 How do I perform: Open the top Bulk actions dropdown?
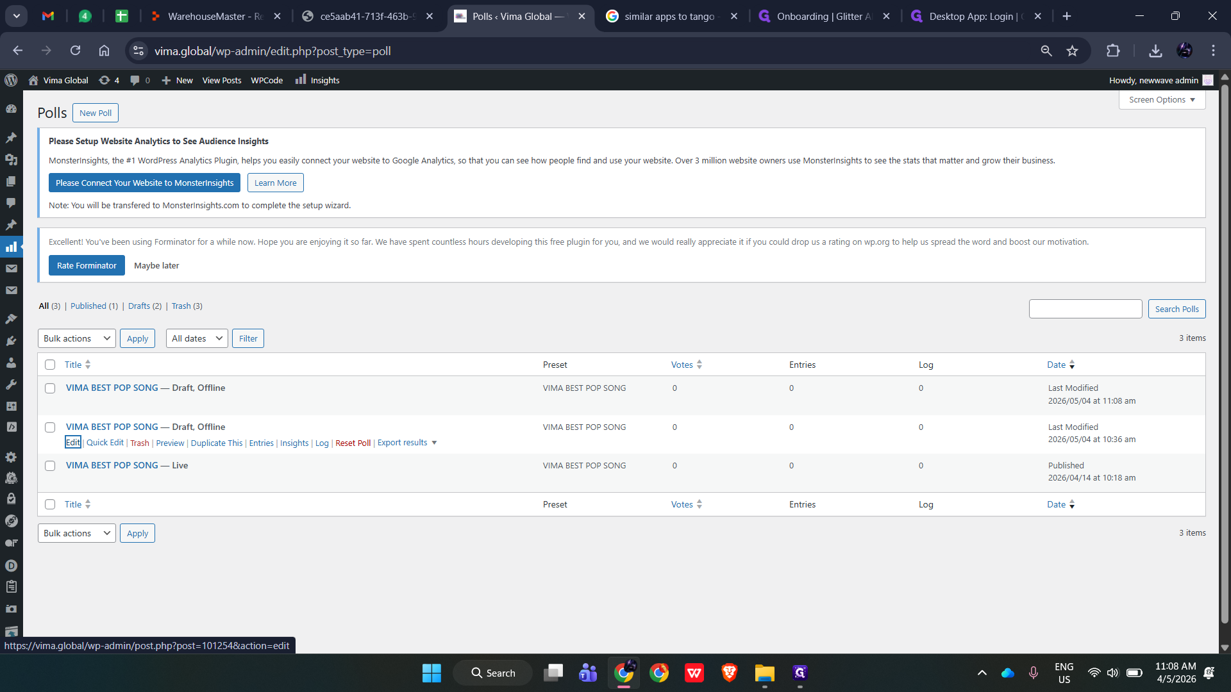click(77, 338)
